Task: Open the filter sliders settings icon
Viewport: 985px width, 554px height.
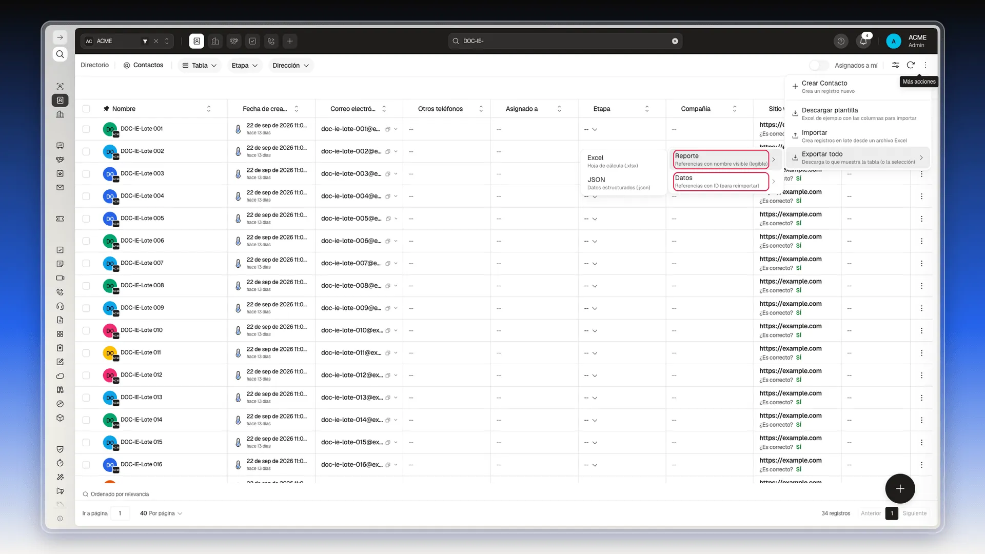Action: click(895, 65)
